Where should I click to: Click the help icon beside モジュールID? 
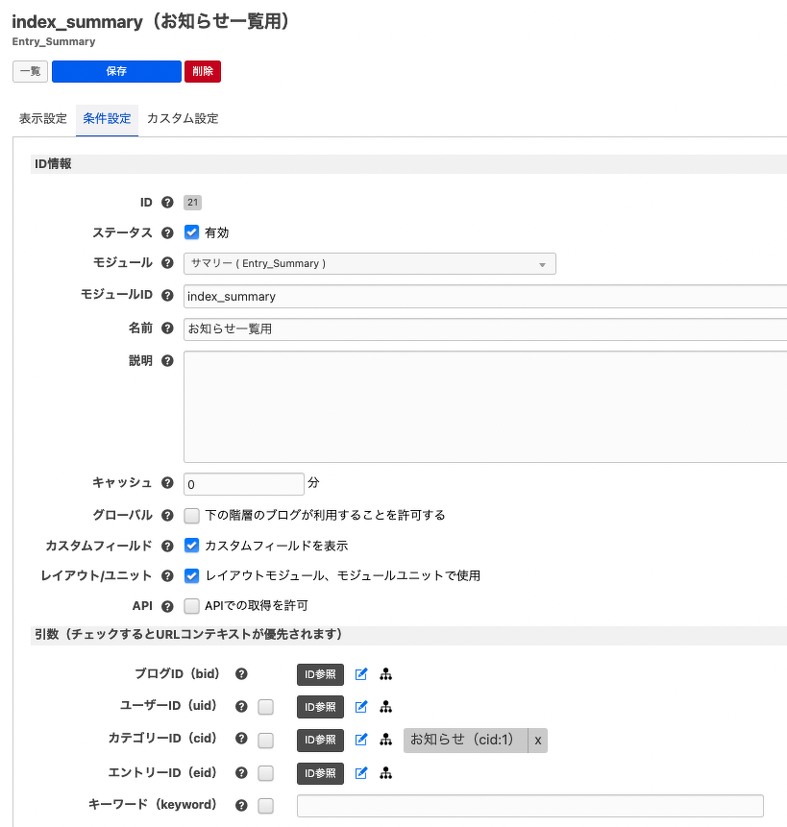tap(167, 296)
